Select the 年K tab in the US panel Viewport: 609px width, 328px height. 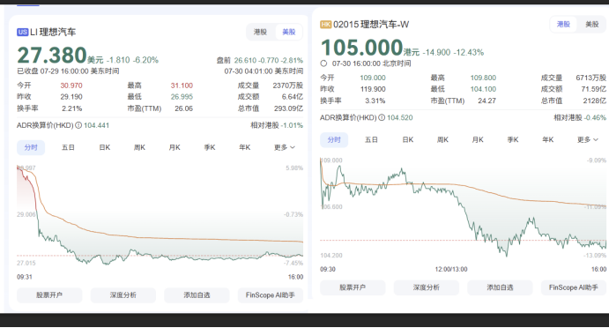(x=245, y=147)
